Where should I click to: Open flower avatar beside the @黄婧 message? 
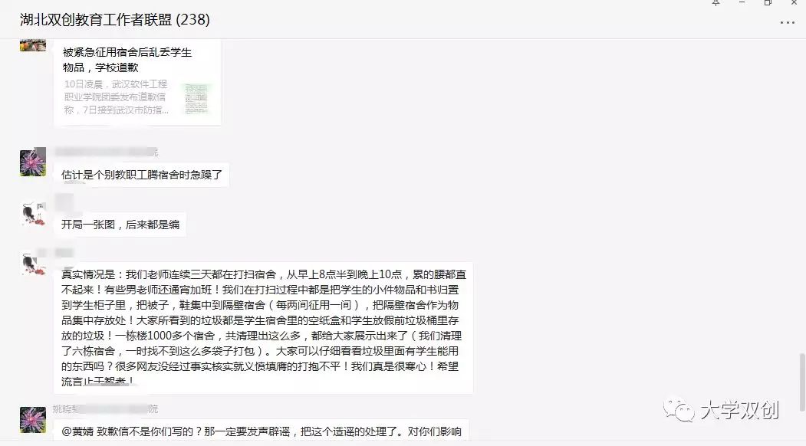point(33,419)
